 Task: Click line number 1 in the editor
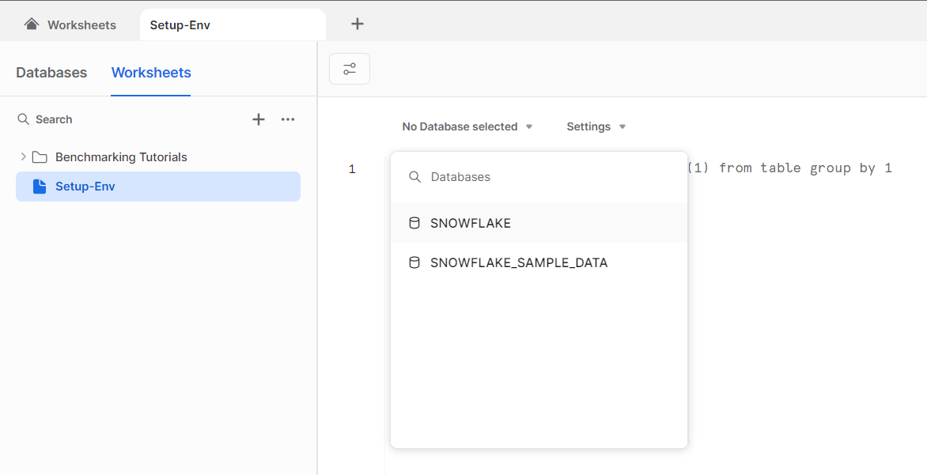(352, 170)
